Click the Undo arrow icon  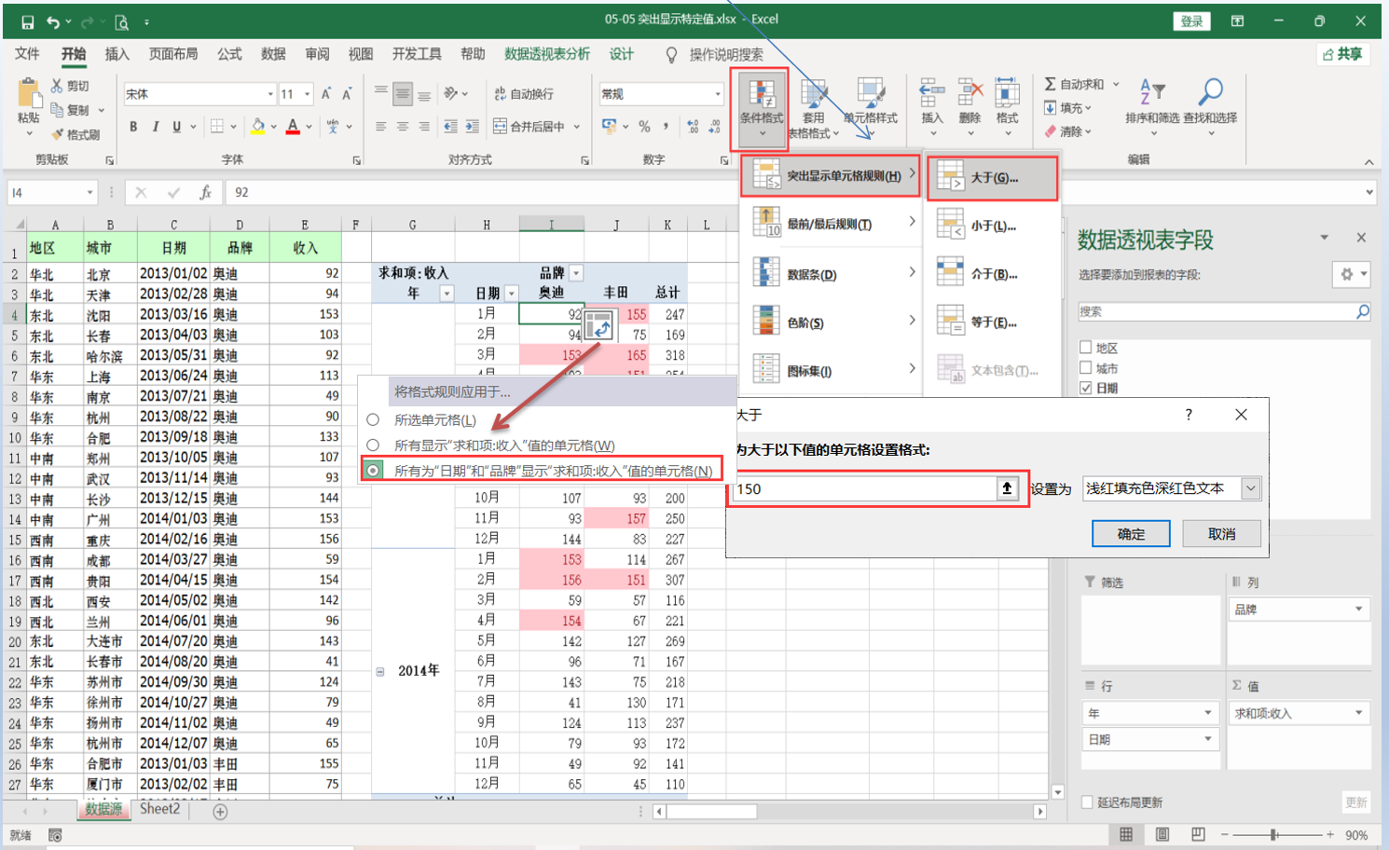pyautogui.click(x=53, y=21)
